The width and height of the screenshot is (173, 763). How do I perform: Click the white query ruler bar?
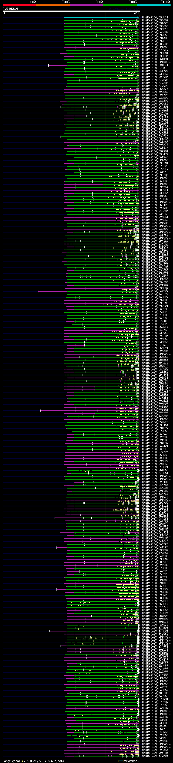coord(71,11)
